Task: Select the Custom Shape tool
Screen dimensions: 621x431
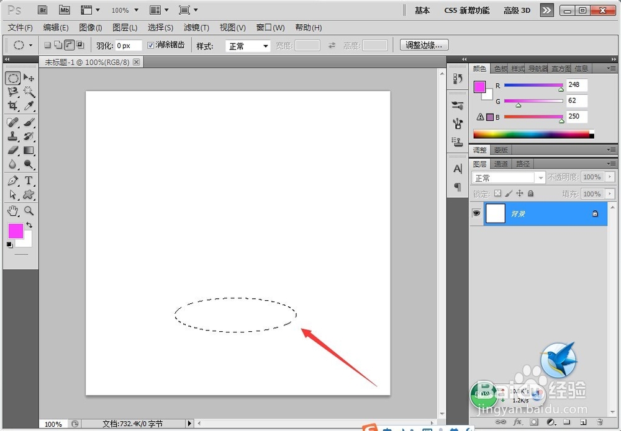Action: [29, 195]
